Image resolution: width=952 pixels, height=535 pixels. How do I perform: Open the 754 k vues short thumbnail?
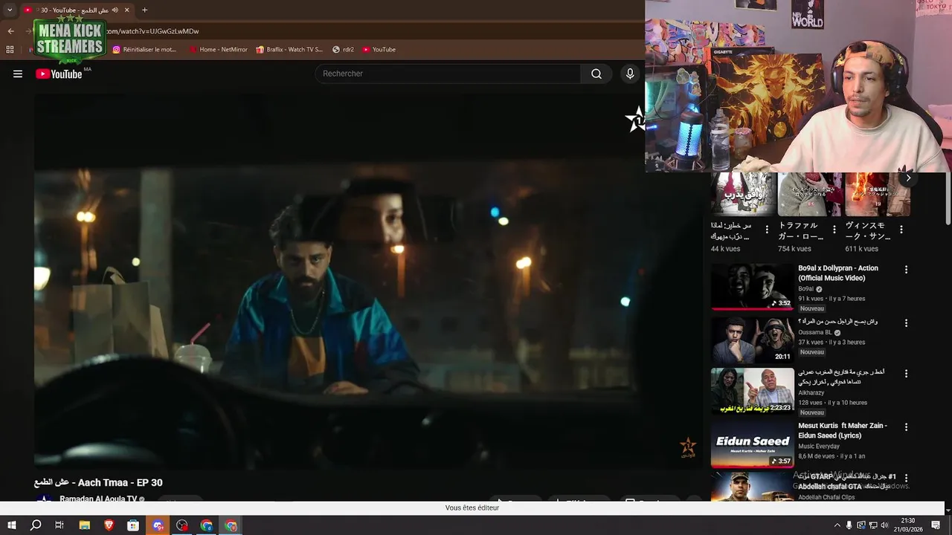tap(810, 194)
